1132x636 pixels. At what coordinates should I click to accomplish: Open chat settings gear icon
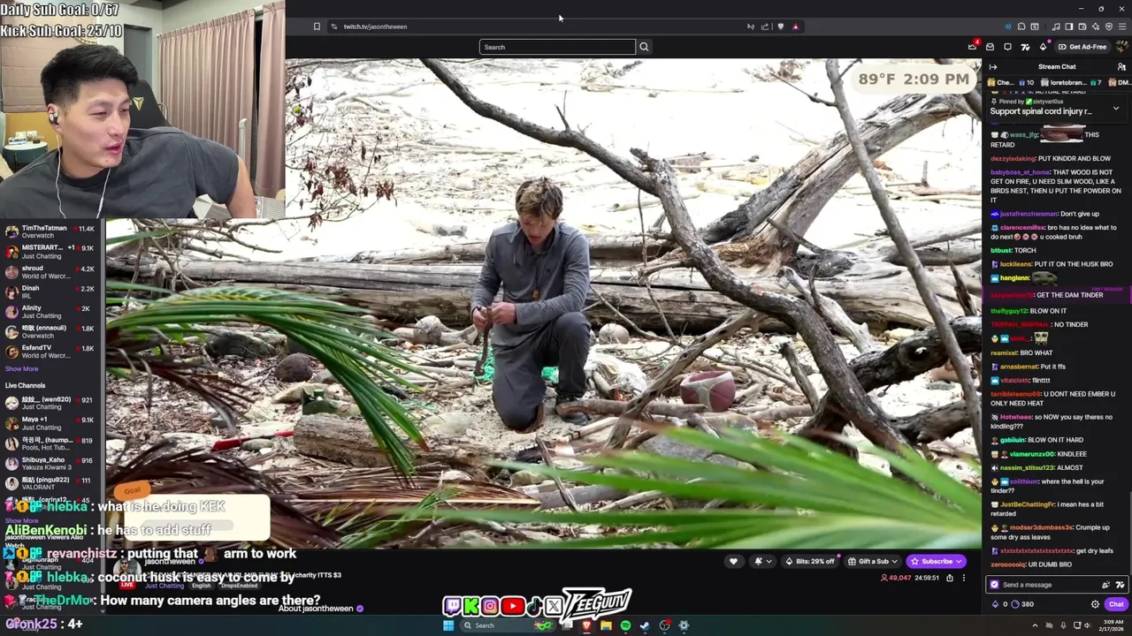click(1095, 604)
